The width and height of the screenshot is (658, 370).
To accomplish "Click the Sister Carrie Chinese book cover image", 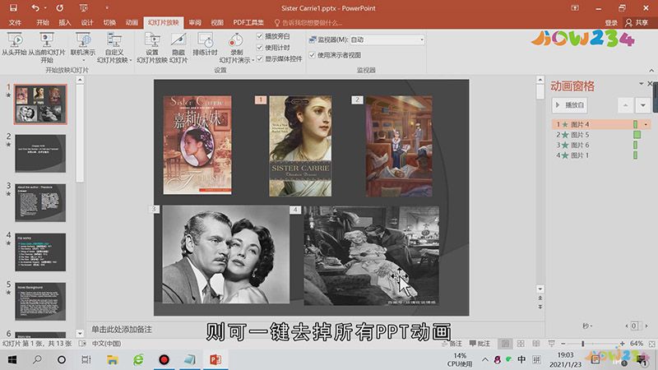I will click(197, 145).
